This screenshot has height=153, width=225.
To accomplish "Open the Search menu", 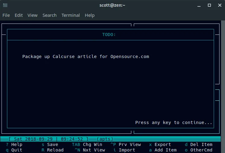I will [49, 15].
